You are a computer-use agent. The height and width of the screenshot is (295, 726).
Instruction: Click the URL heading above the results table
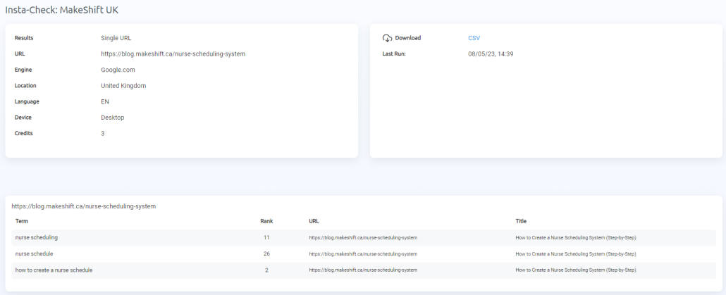pyautogui.click(x=84, y=206)
